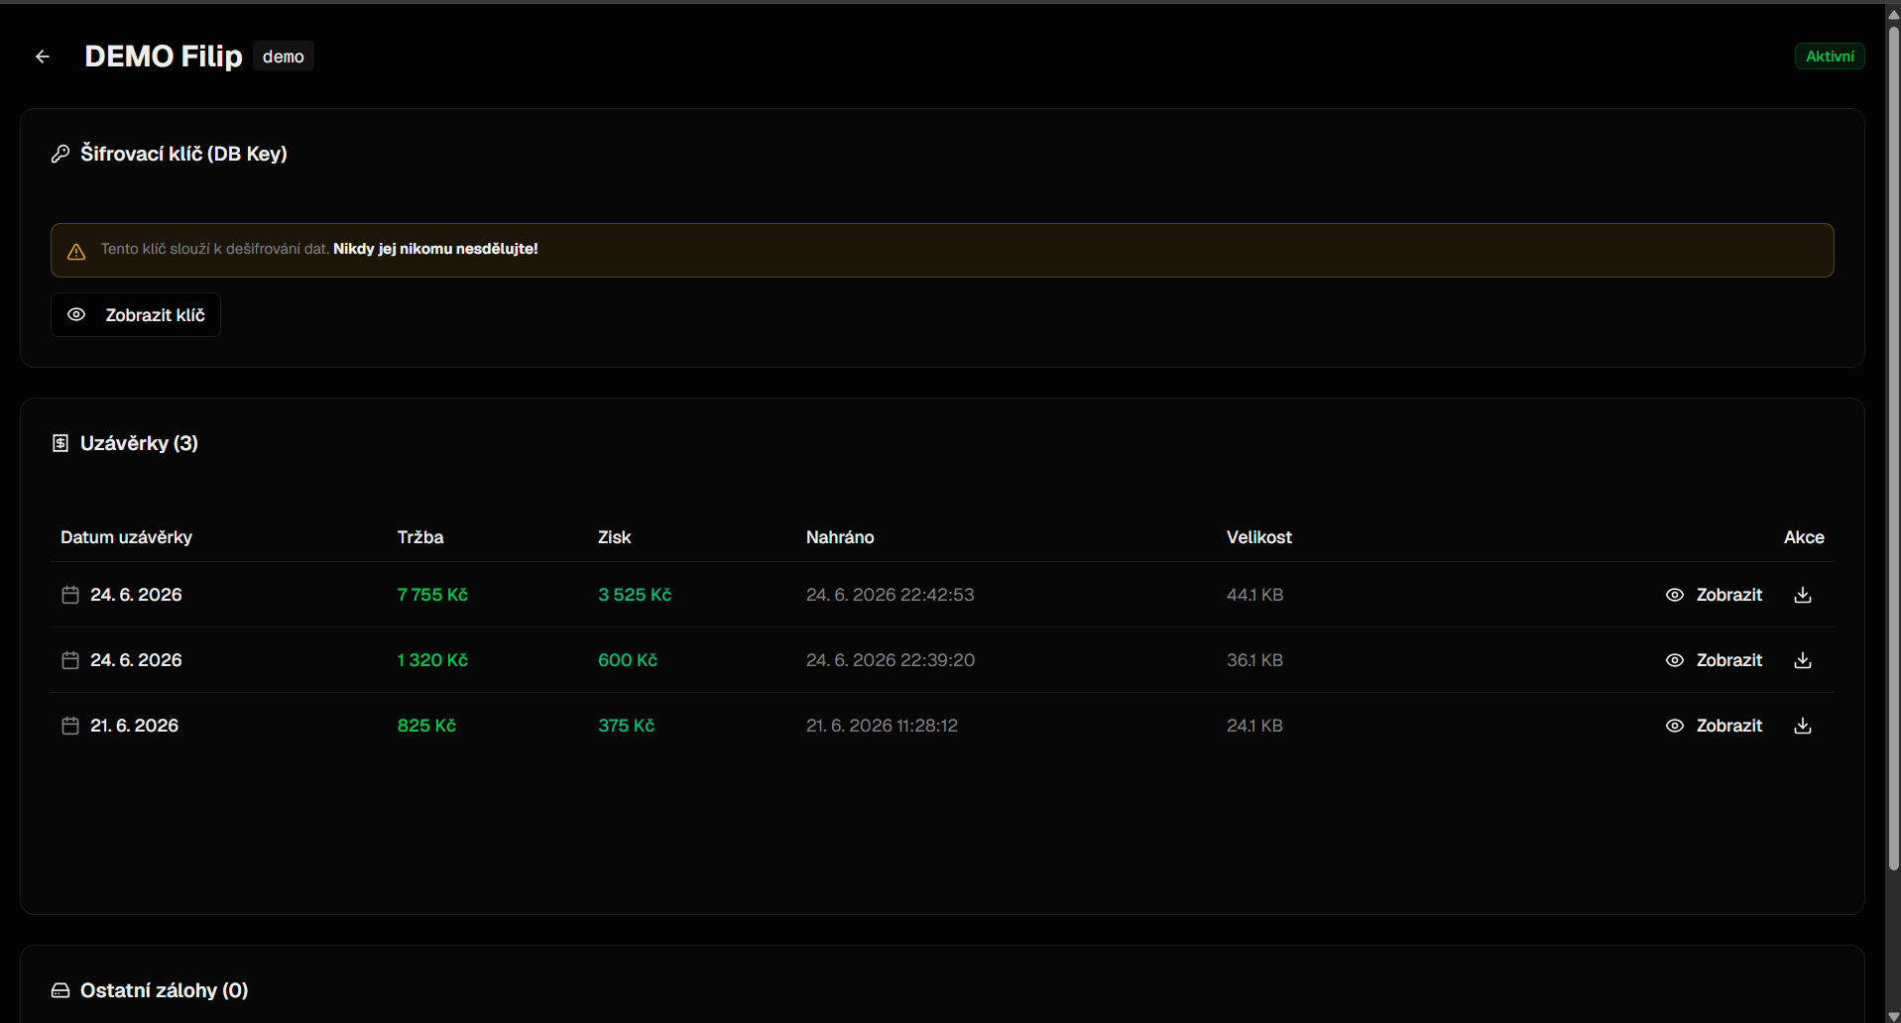Click the Velikost column header
Image resolution: width=1901 pixels, height=1023 pixels.
[1259, 537]
